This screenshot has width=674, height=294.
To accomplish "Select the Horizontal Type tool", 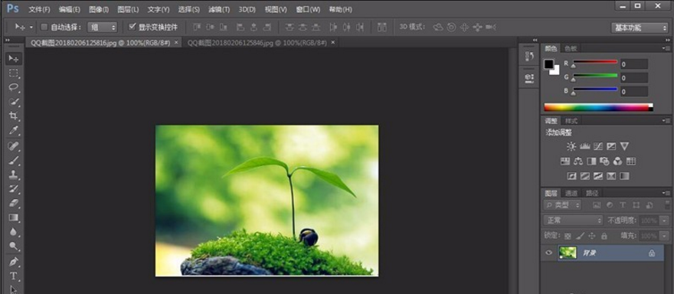I will pos(14,276).
